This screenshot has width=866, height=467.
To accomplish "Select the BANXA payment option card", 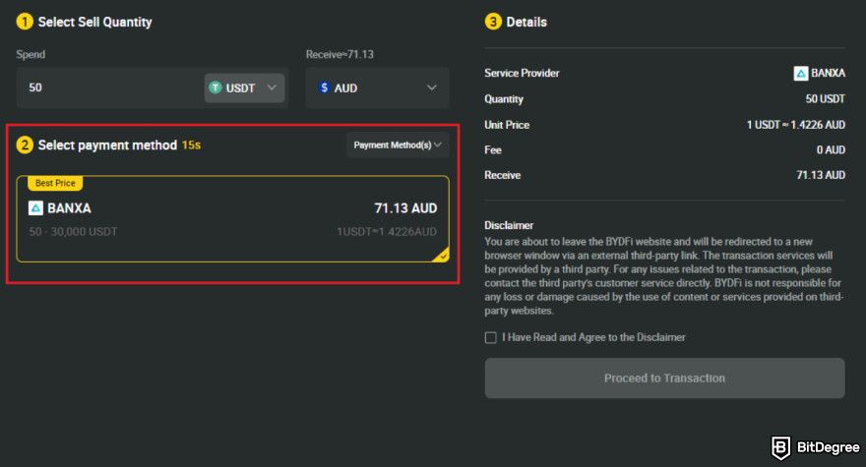I will 232,219.
